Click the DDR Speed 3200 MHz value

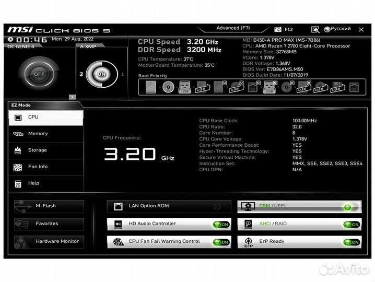(204, 50)
